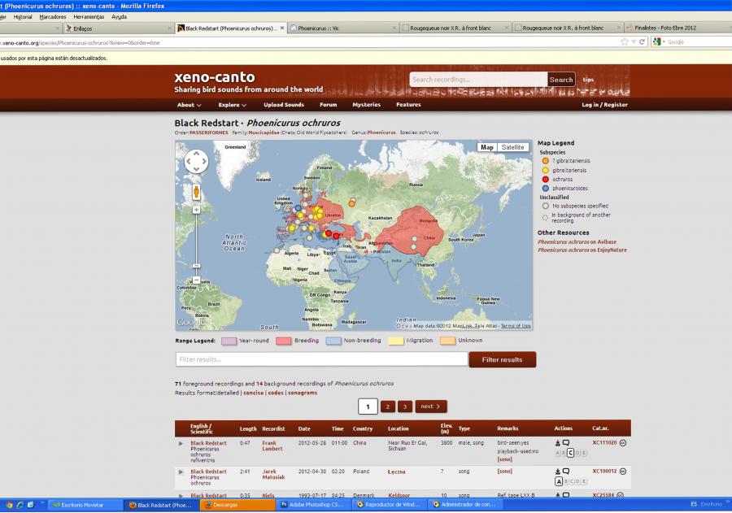Click the license icon beside XC111020
Screen dimensions: 732x513
(x=623, y=443)
